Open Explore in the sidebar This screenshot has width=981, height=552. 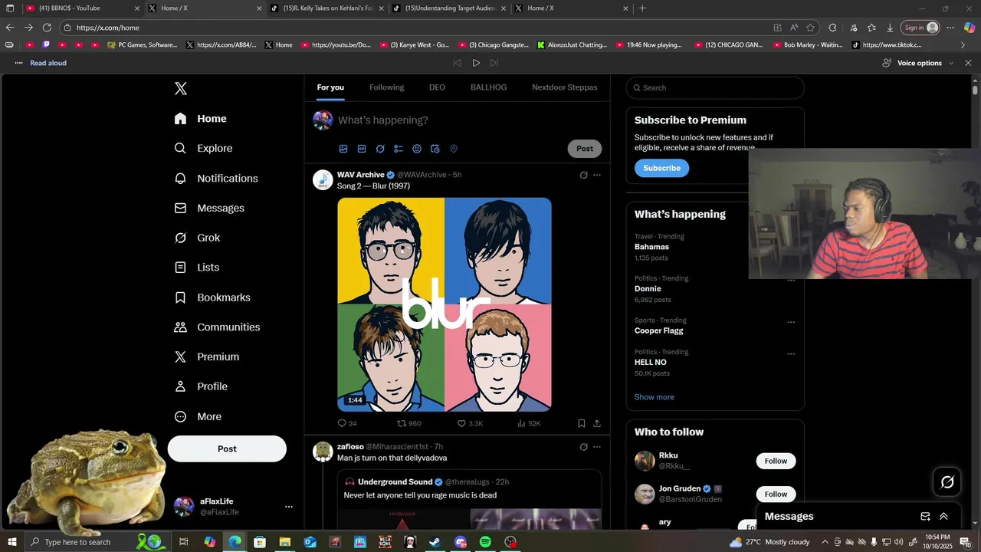coord(203,149)
